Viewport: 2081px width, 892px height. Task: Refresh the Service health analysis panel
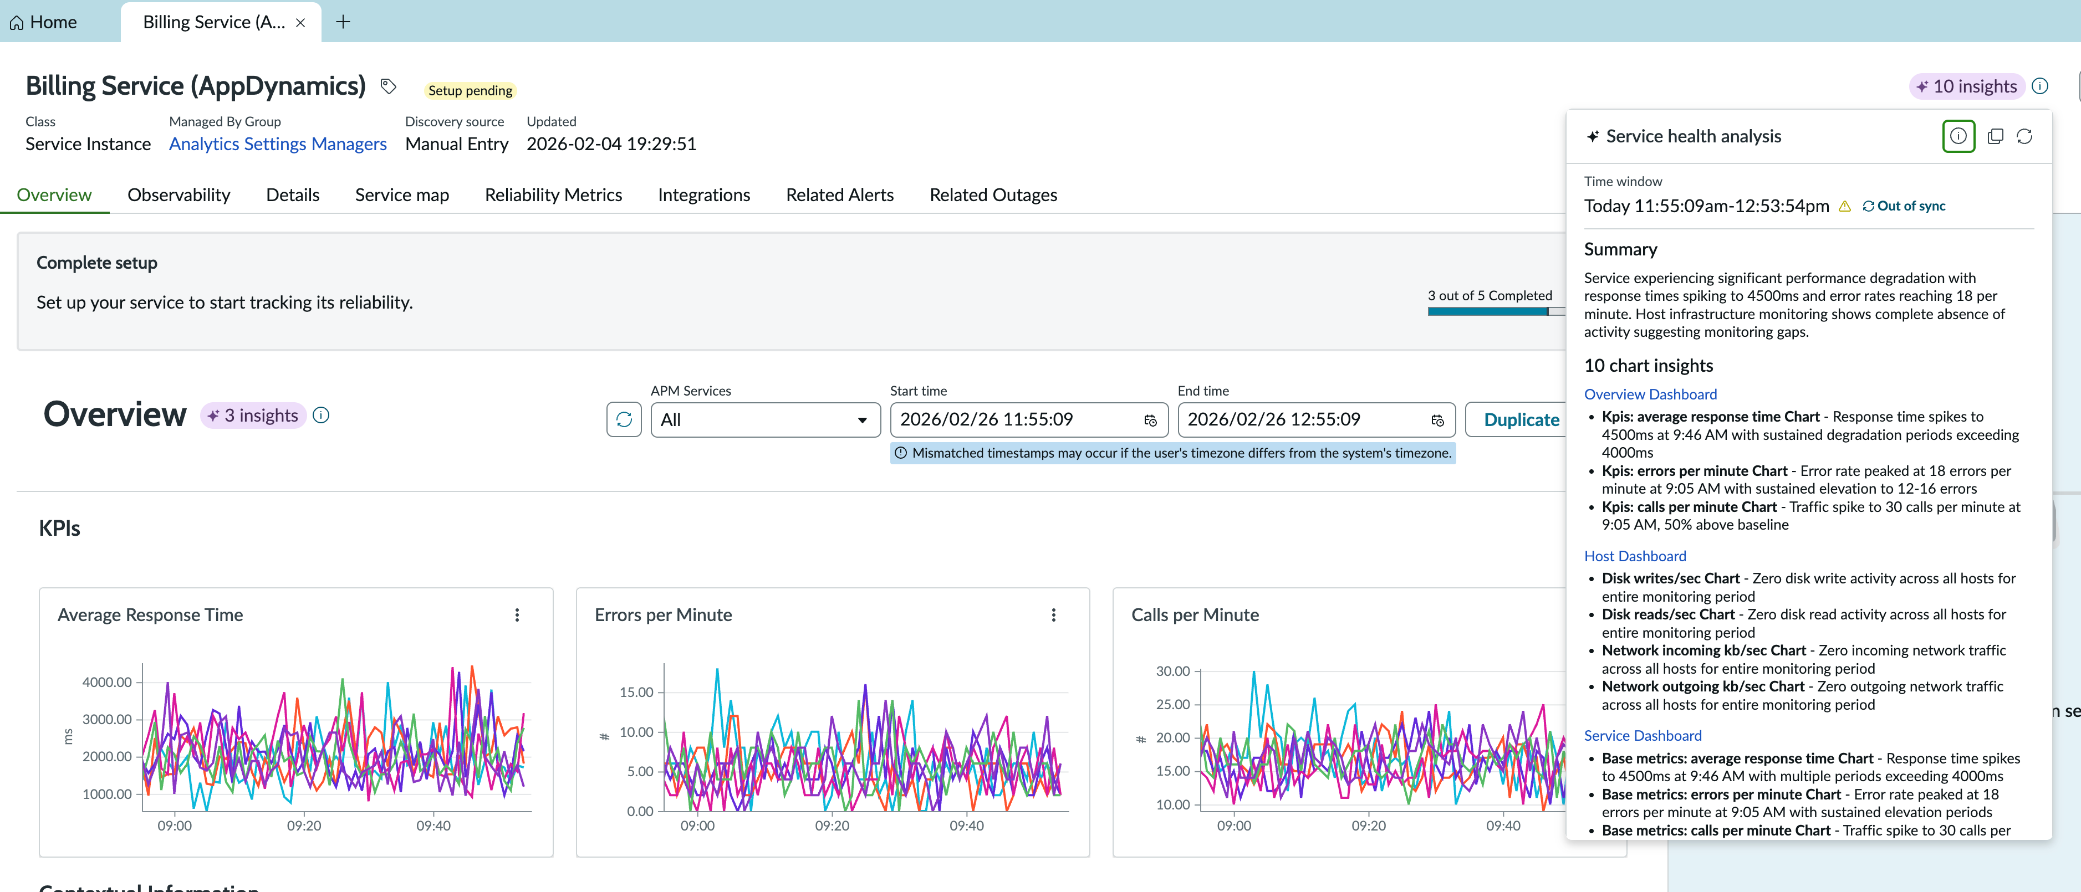tap(2024, 136)
